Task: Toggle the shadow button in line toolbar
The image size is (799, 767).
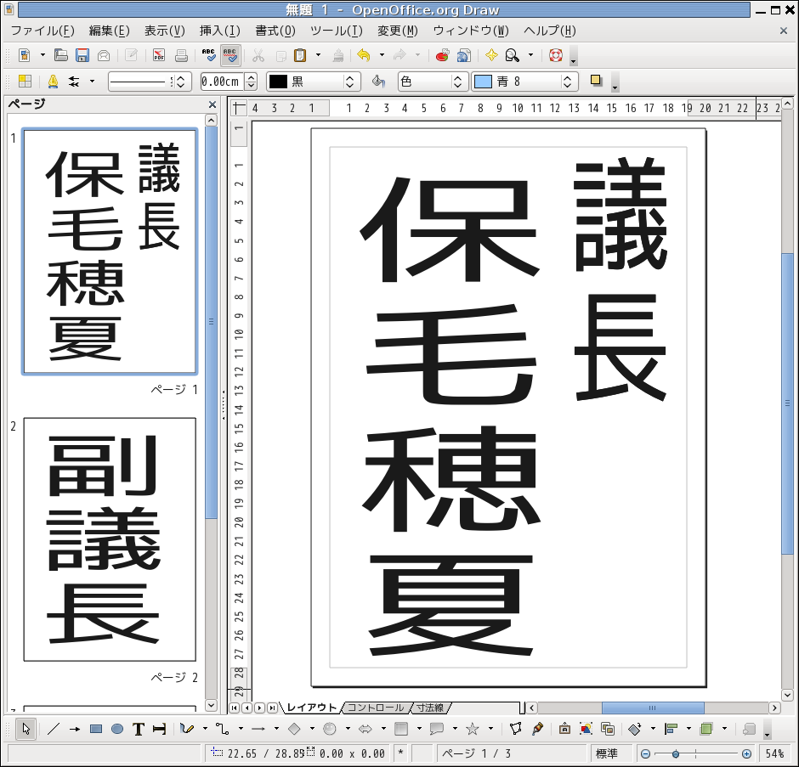Action: 596,82
